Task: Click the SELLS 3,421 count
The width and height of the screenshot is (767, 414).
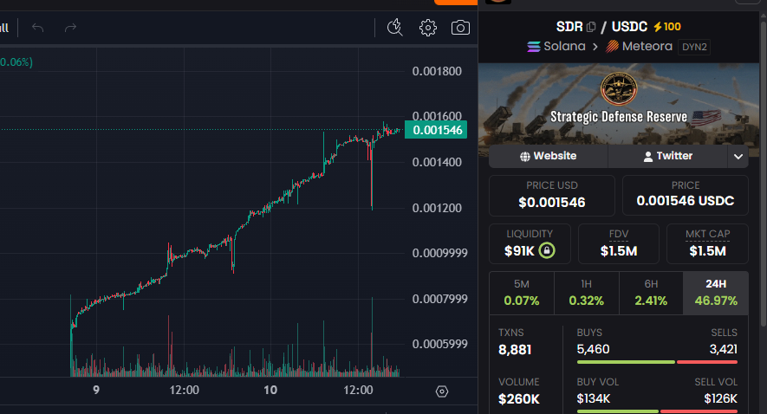Action: click(723, 350)
